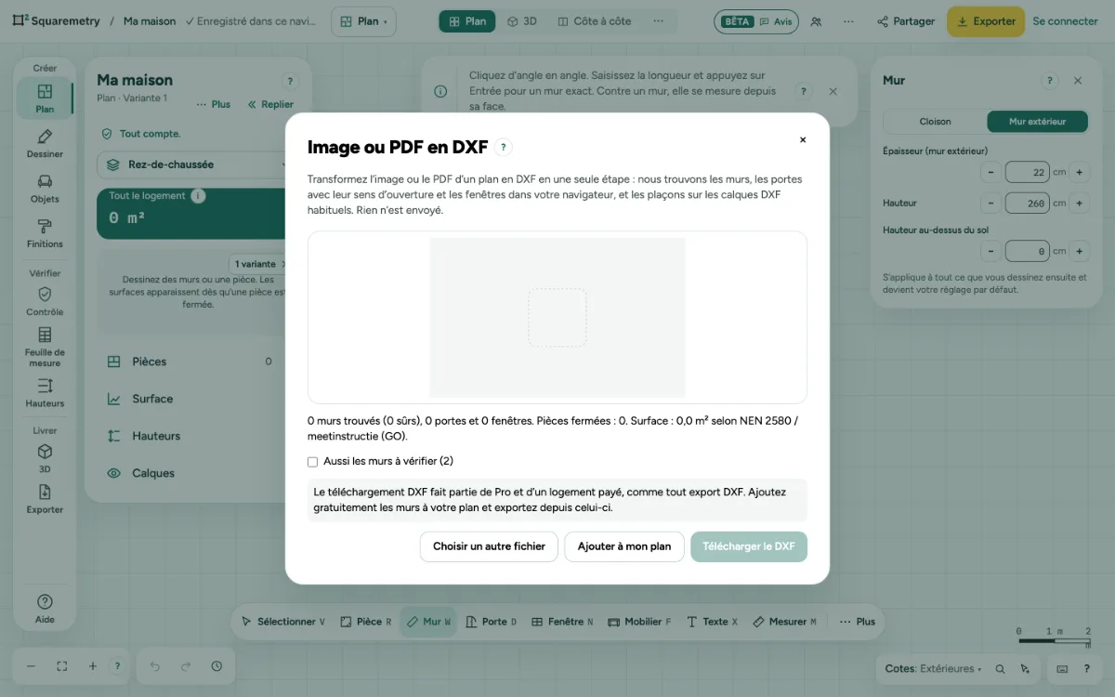Open the Dessiner tool in the sidebar
The height and width of the screenshot is (697, 1115).
45,143
